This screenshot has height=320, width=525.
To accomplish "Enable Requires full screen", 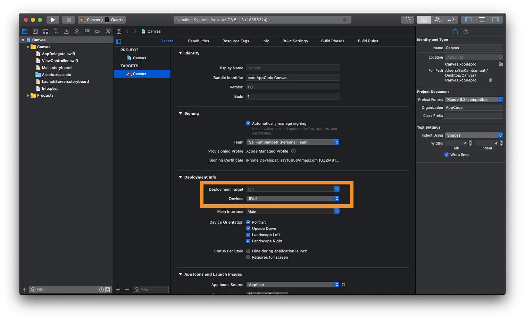I will point(248,257).
